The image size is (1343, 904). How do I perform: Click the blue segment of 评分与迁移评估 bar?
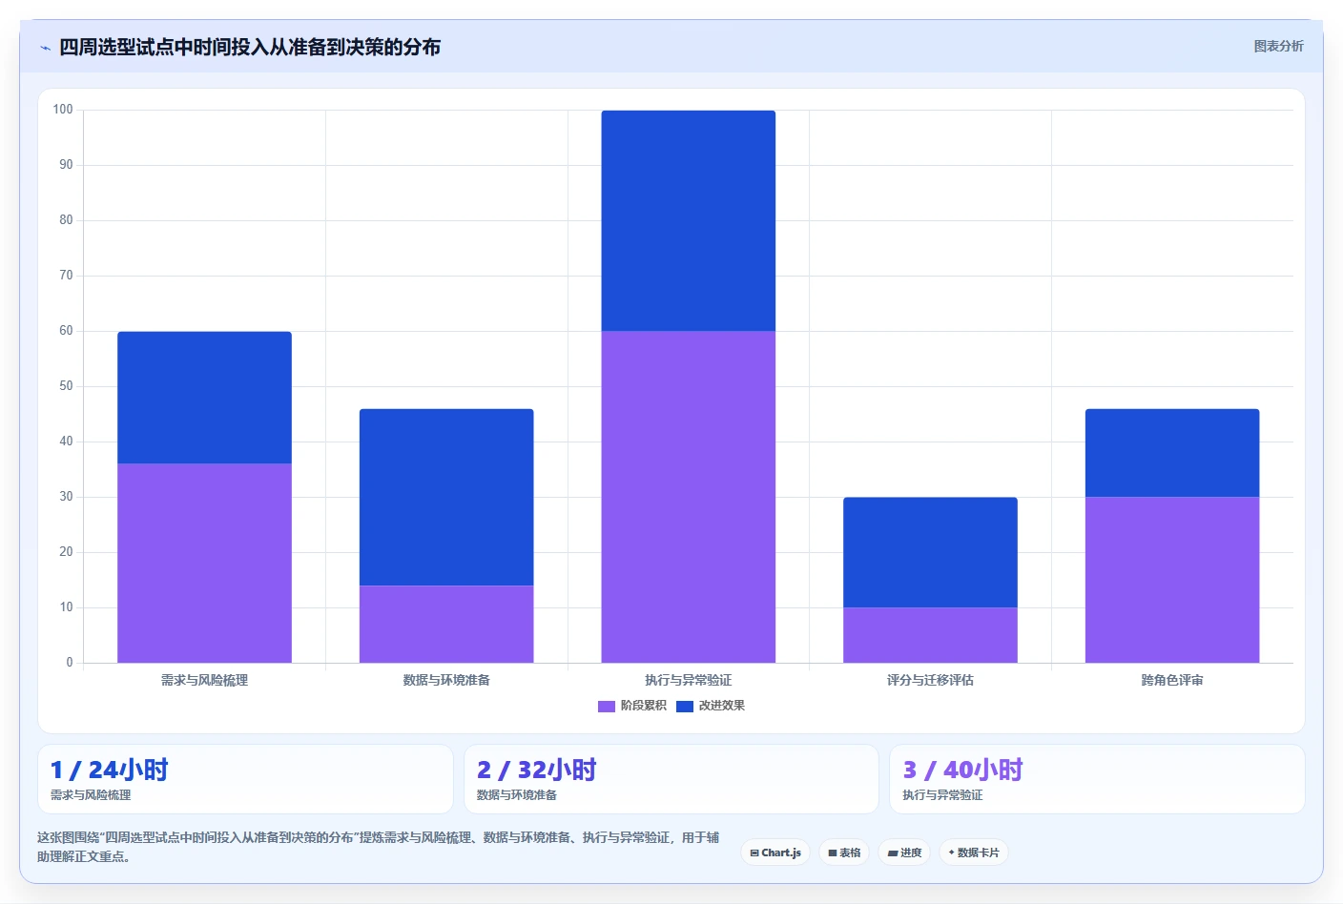[930, 552]
